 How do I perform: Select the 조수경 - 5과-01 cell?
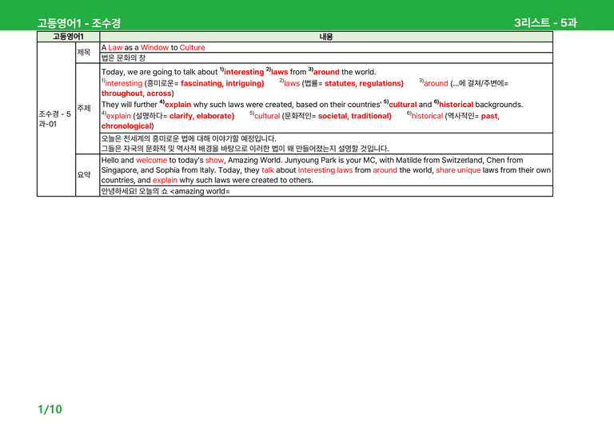click(x=56, y=119)
